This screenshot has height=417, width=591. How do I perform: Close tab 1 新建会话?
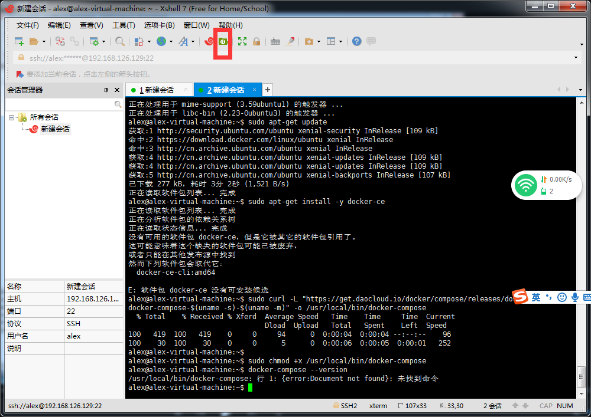186,90
